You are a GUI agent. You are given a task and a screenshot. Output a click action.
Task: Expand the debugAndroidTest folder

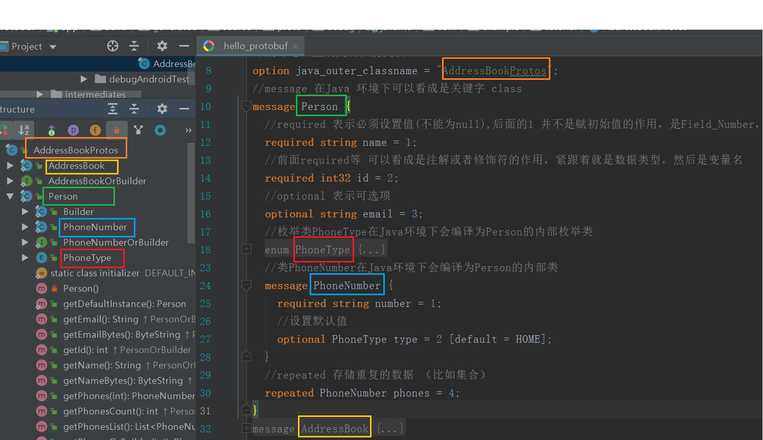click(x=84, y=79)
